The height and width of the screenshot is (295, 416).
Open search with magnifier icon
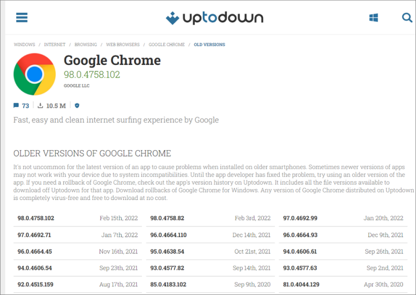[407, 18]
